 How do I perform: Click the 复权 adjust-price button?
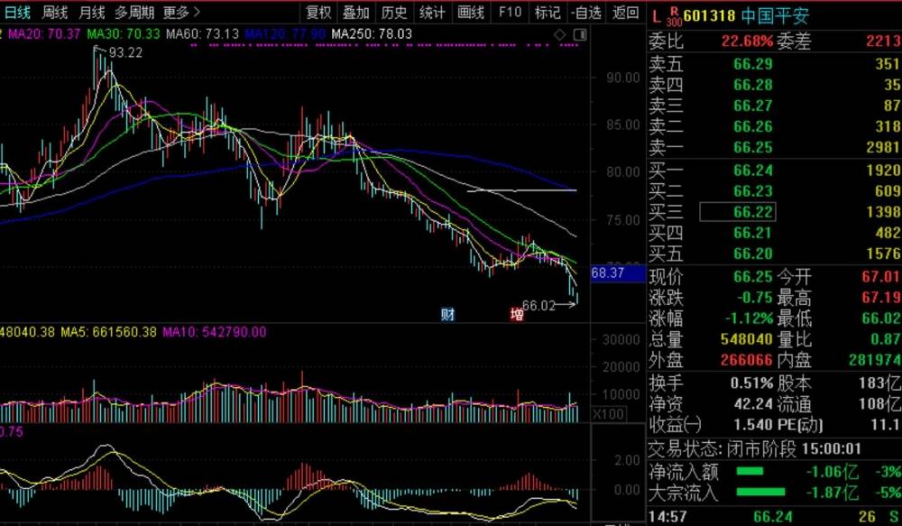click(318, 12)
